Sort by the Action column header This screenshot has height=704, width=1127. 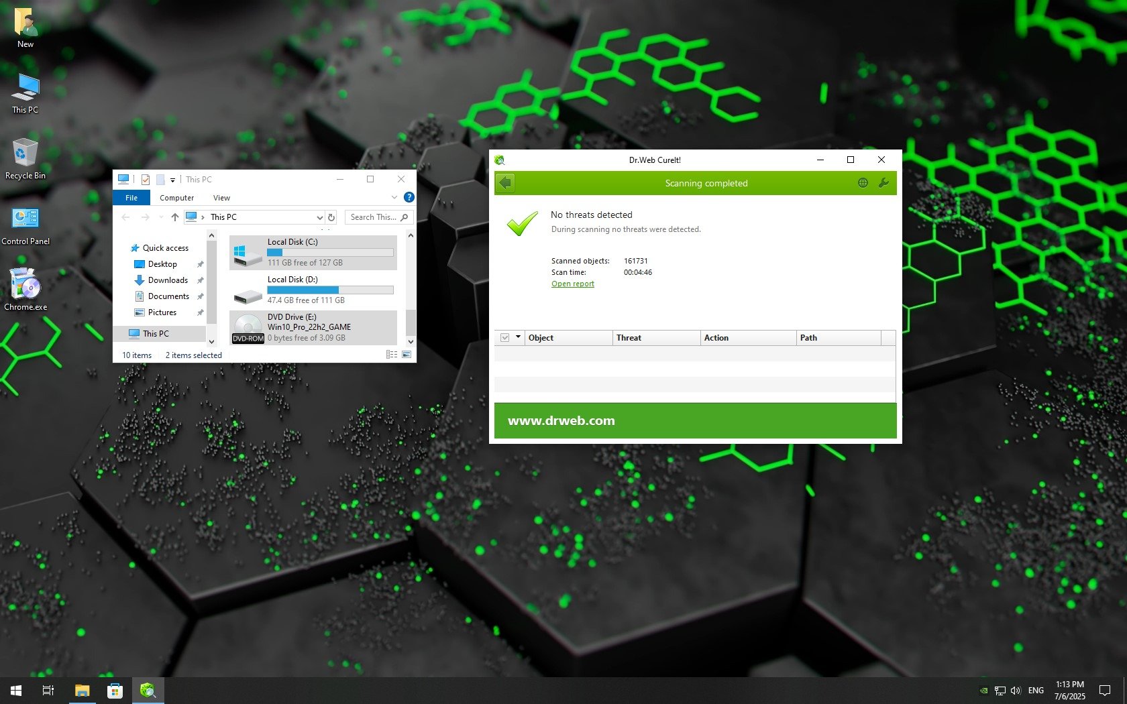(749, 338)
